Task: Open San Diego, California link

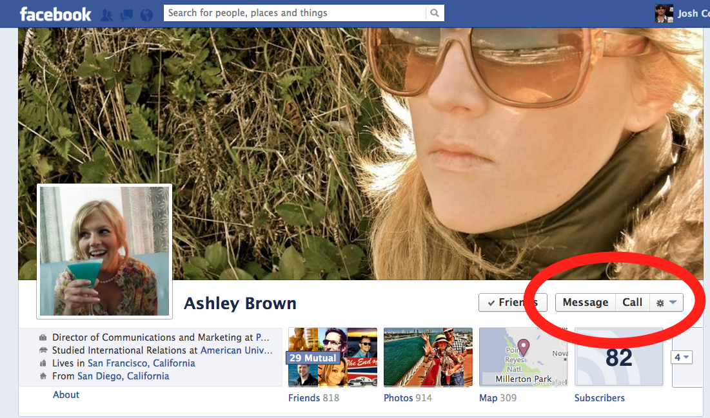Action: coord(123,376)
